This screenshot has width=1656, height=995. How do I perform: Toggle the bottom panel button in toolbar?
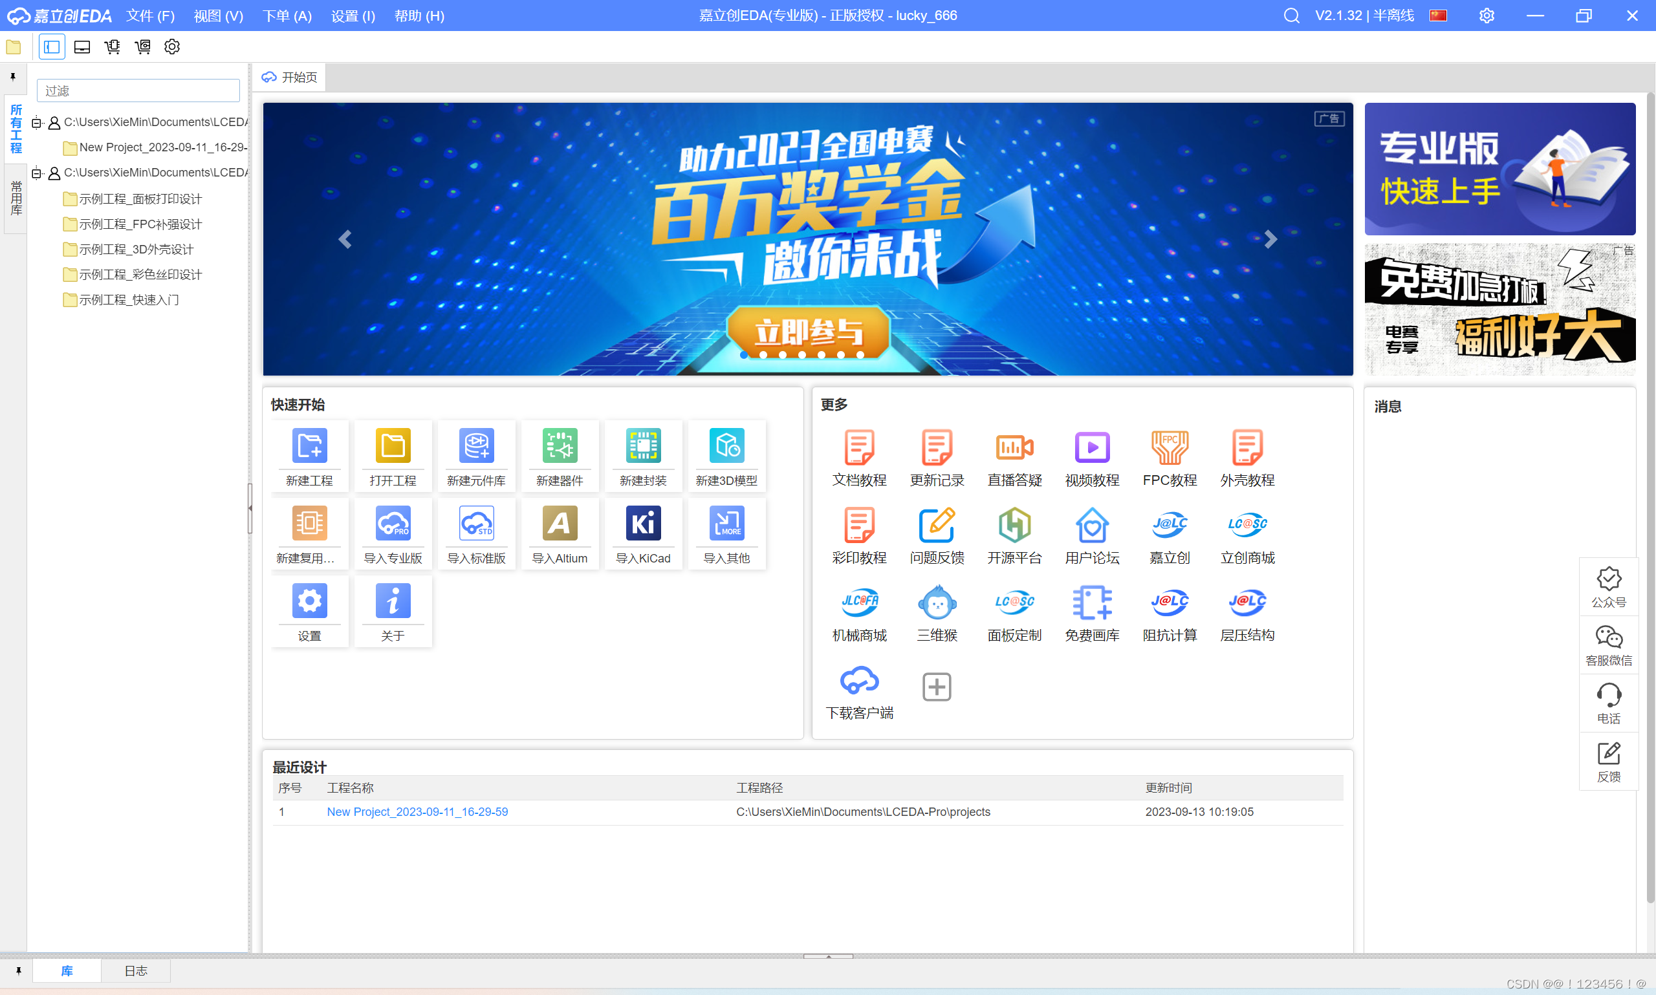point(82,47)
